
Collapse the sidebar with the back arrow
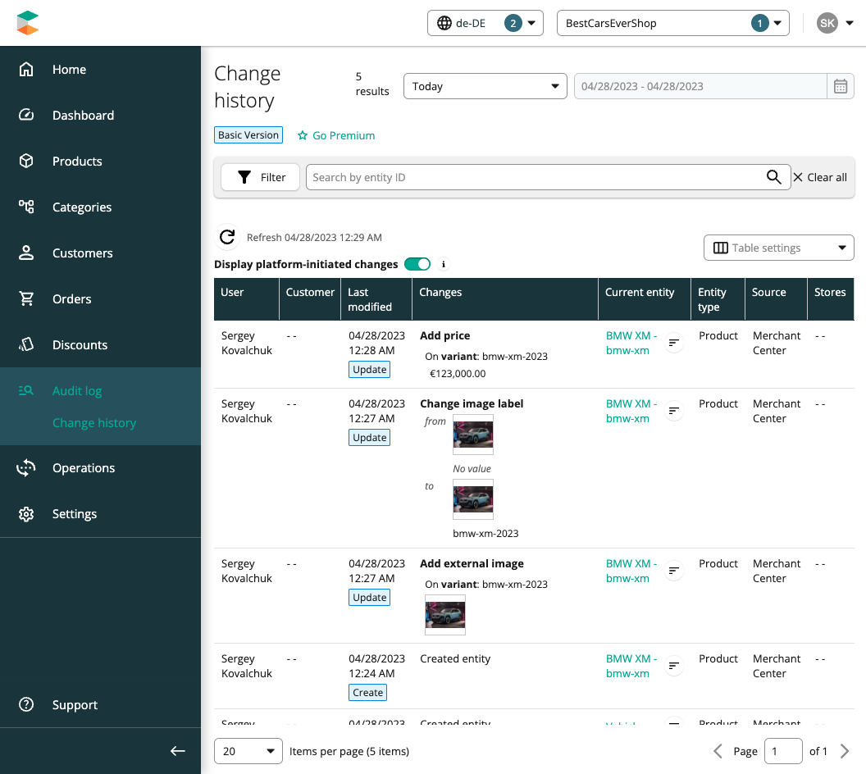(x=178, y=751)
